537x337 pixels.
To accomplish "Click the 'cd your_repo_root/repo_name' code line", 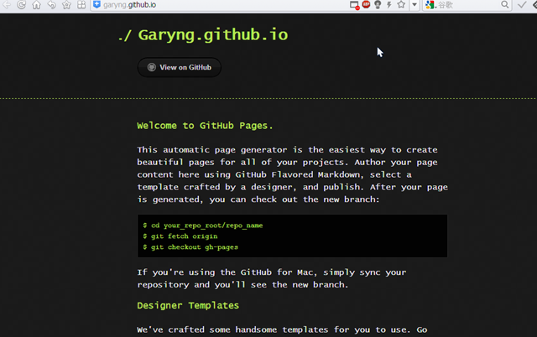I will 203,226.
